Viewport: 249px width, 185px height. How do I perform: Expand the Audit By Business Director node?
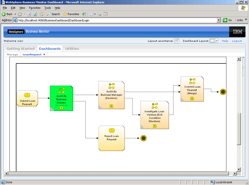pyautogui.click(x=61, y=108)
